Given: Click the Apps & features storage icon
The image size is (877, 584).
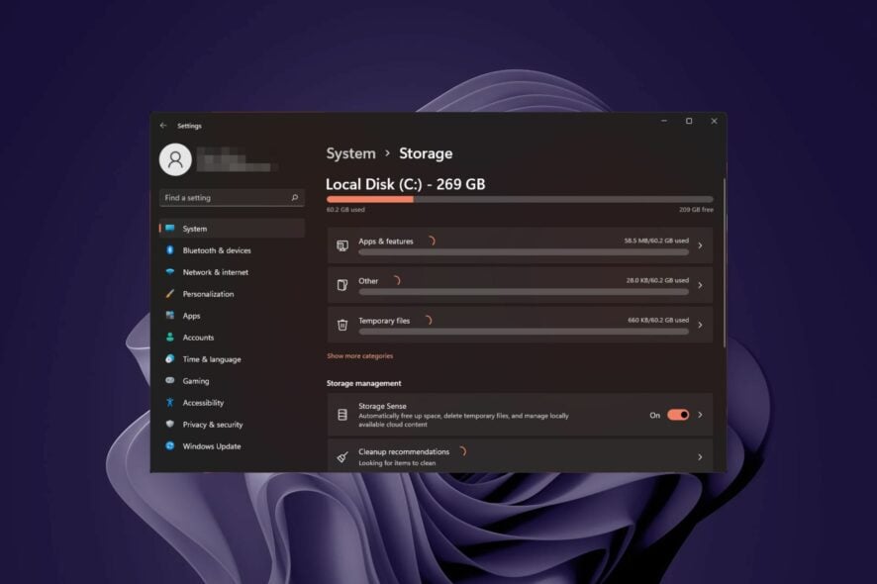Looking at the screenshot, I should click(x=342, y=245).
